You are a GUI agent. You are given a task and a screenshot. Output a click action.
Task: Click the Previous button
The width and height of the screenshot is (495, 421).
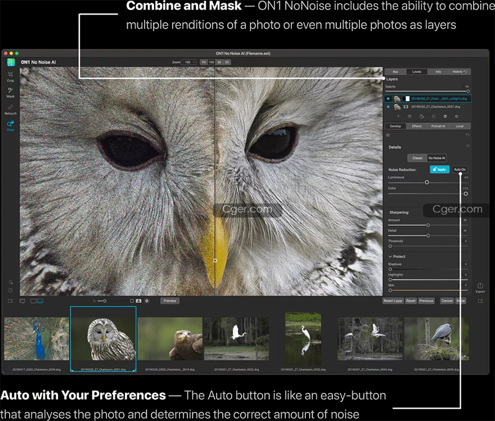point(426,301)
